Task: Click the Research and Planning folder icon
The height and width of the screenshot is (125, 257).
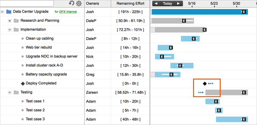Action: (x=16, y=21)
